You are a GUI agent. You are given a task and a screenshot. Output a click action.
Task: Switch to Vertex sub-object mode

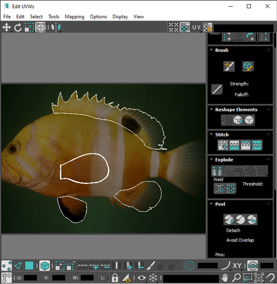[x=7, y=266]
